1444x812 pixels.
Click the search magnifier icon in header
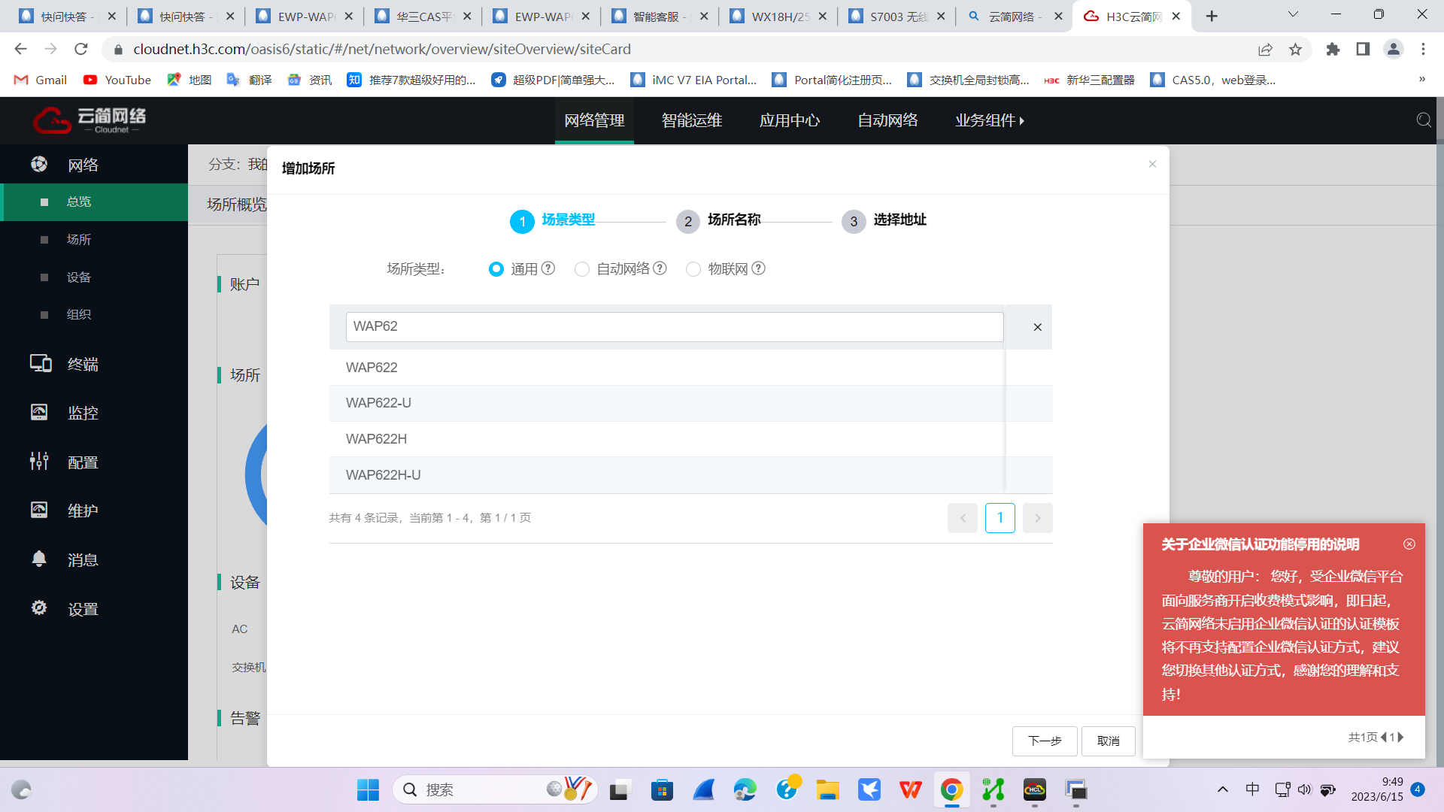point(1423,120)
